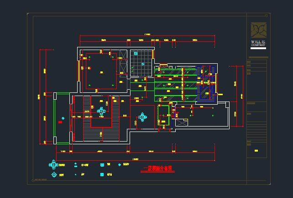Image resolution: width=293 pixels, height=198 pixels.
Task: Select the overall dimension text along the bottom
Action: point(135,159)
